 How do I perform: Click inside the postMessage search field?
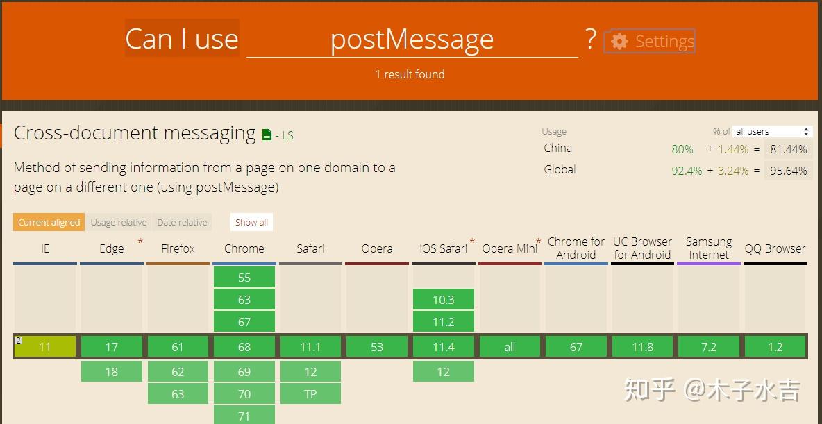pos(412,40)
